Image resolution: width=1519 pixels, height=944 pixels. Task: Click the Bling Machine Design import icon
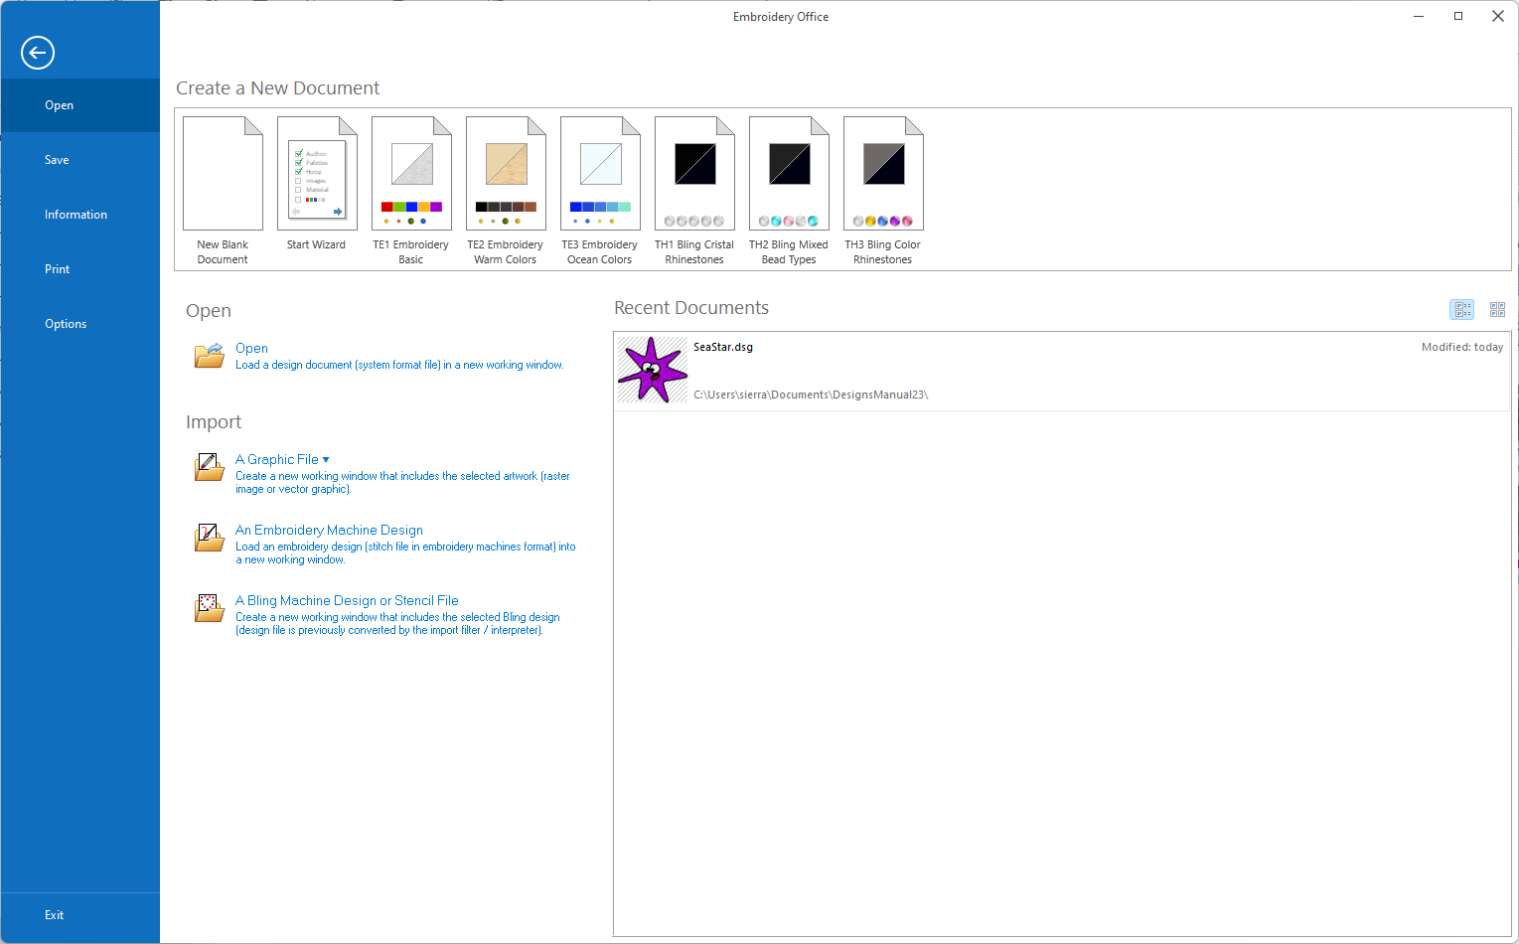pyautogui.click(x=210, y=607)
